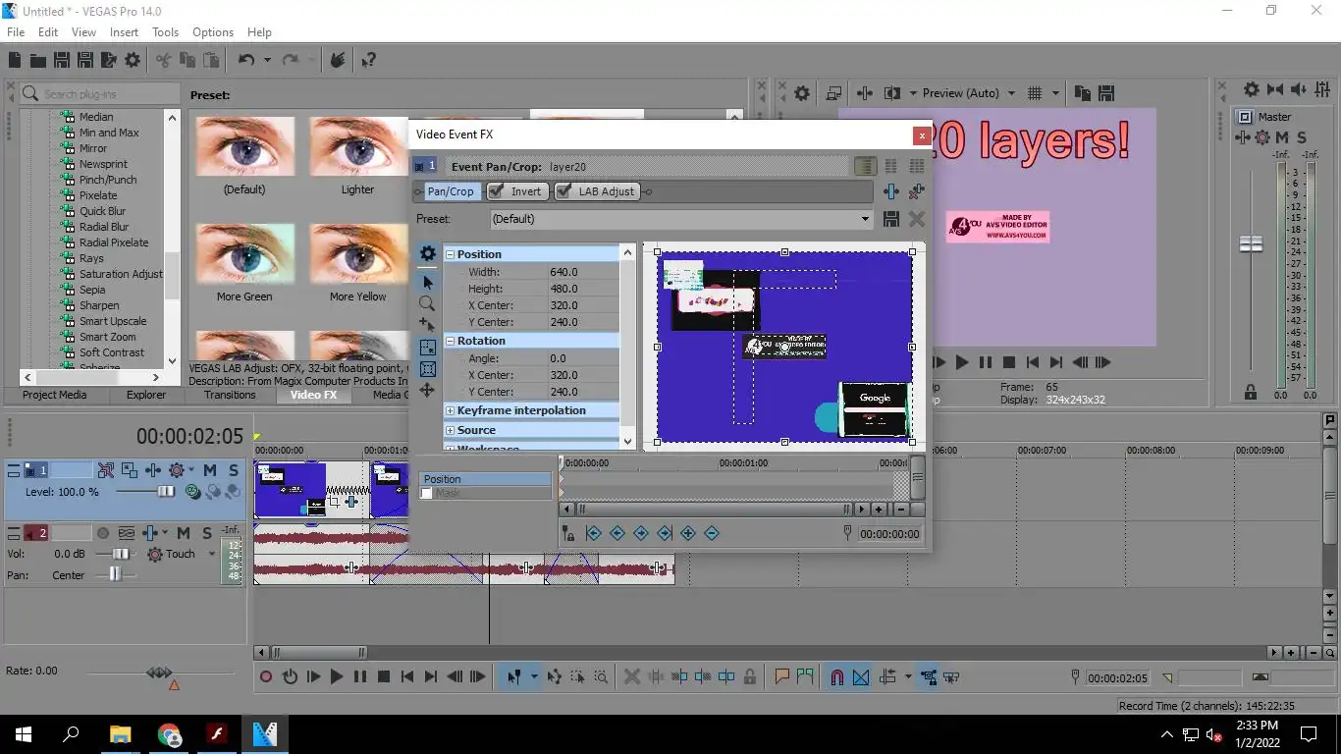Click the Undo arrow icon
The width and height of the screenshot is (1341, 754).
(x=245, y=61)
